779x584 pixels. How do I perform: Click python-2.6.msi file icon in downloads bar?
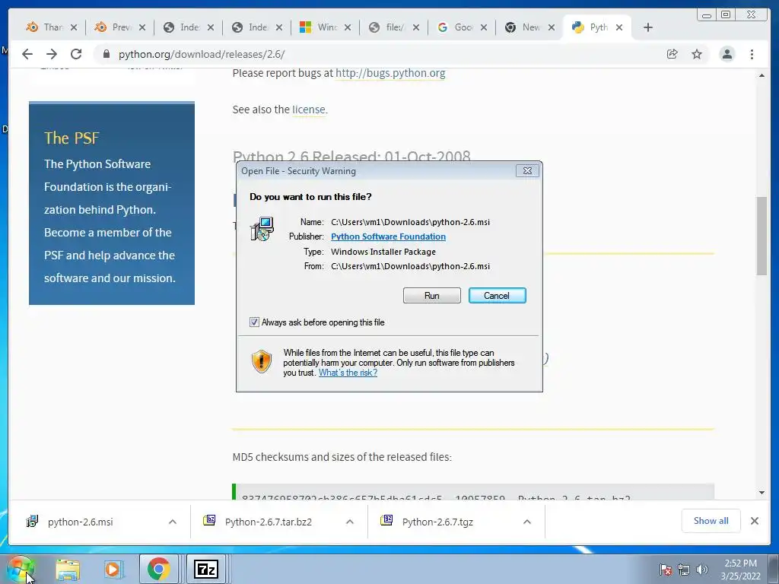(x=32, y=522)
